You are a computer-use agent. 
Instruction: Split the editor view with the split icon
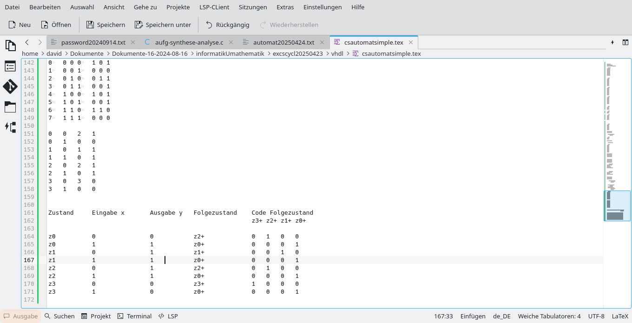(625, 42)
